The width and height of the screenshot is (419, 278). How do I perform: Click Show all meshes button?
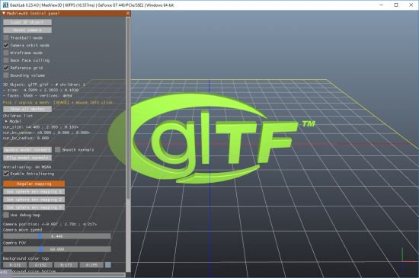[27, 109]
